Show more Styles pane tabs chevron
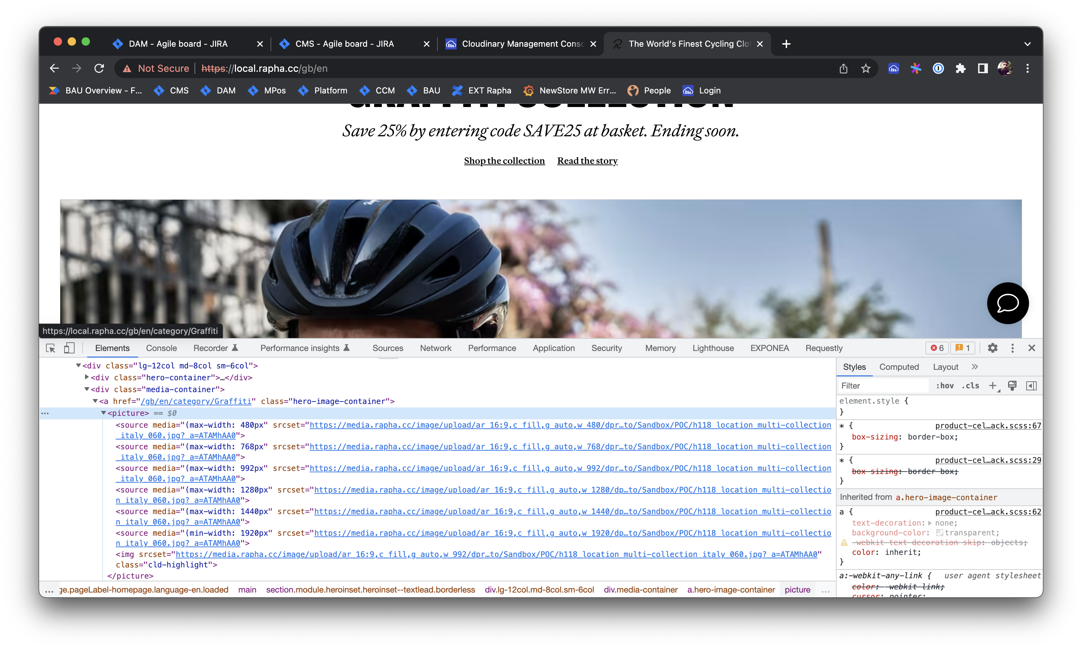Screen dimensions: 1082x649 click(x=974, y=367)
